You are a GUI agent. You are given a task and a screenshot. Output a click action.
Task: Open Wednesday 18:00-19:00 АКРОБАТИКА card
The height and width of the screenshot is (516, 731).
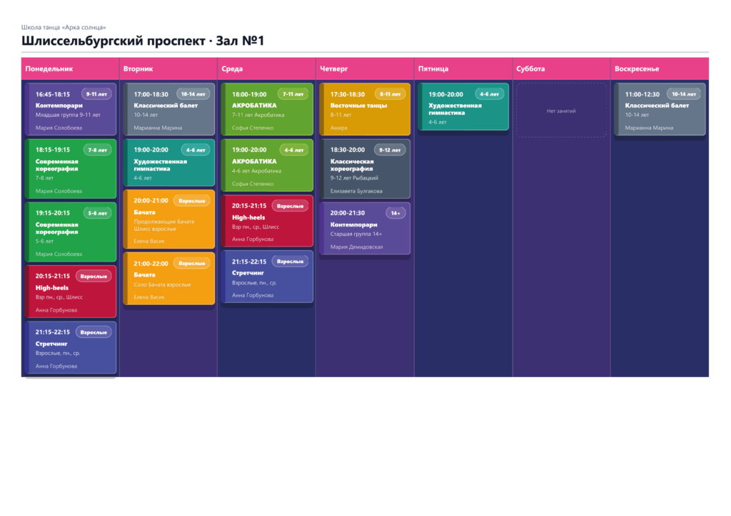click(268, 109)
